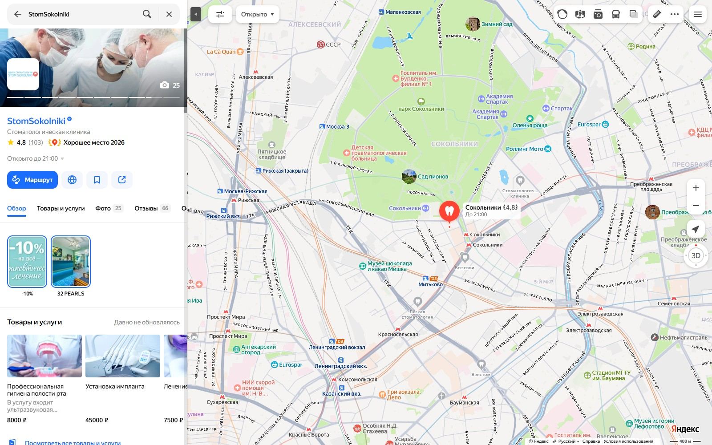Image resolution: width=712 pixels, height=445 pixels.
Task: Select Музей шоколада и какао Мишка marker
Action: 363,266
